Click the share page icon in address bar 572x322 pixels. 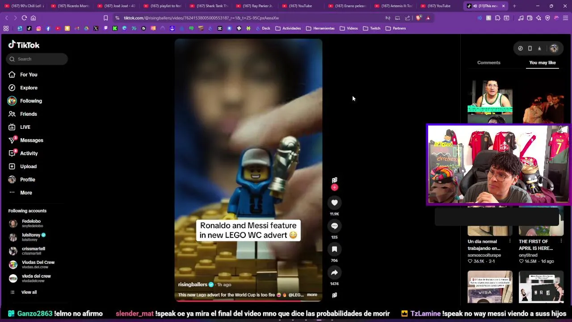407,18
